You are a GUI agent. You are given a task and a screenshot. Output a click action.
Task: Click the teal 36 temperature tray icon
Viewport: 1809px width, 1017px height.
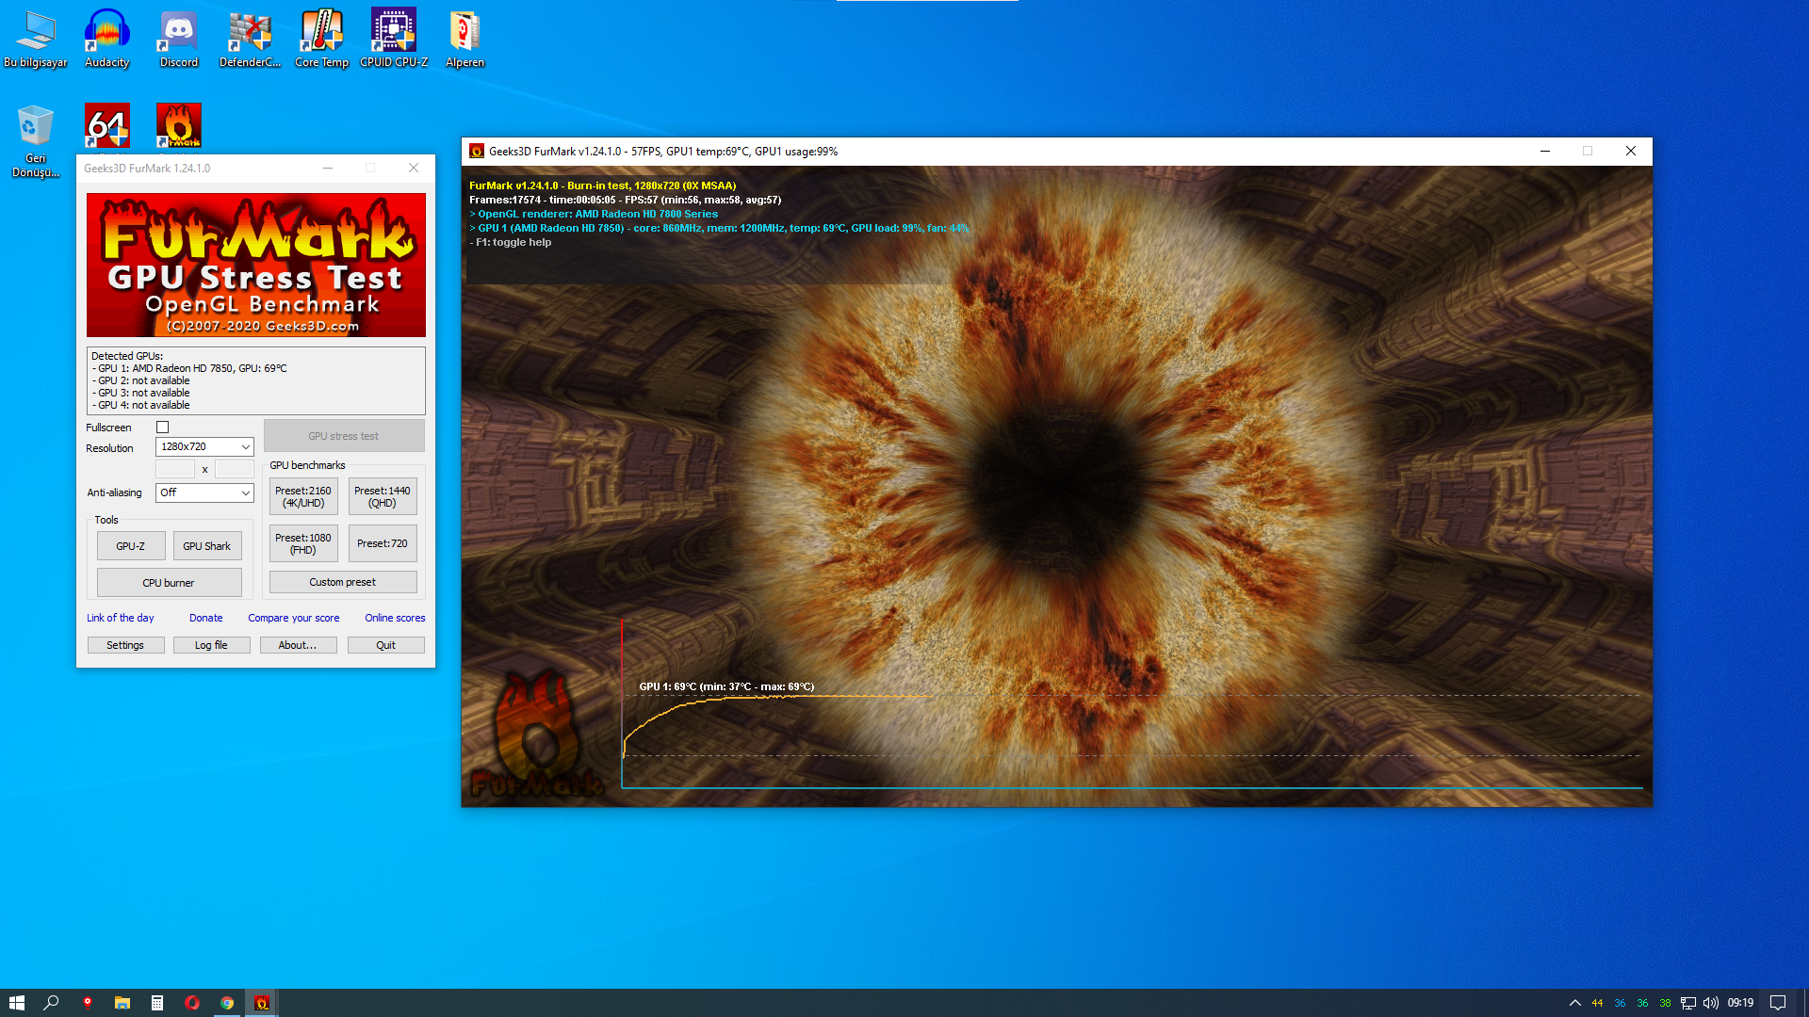pos(1642,1003)
